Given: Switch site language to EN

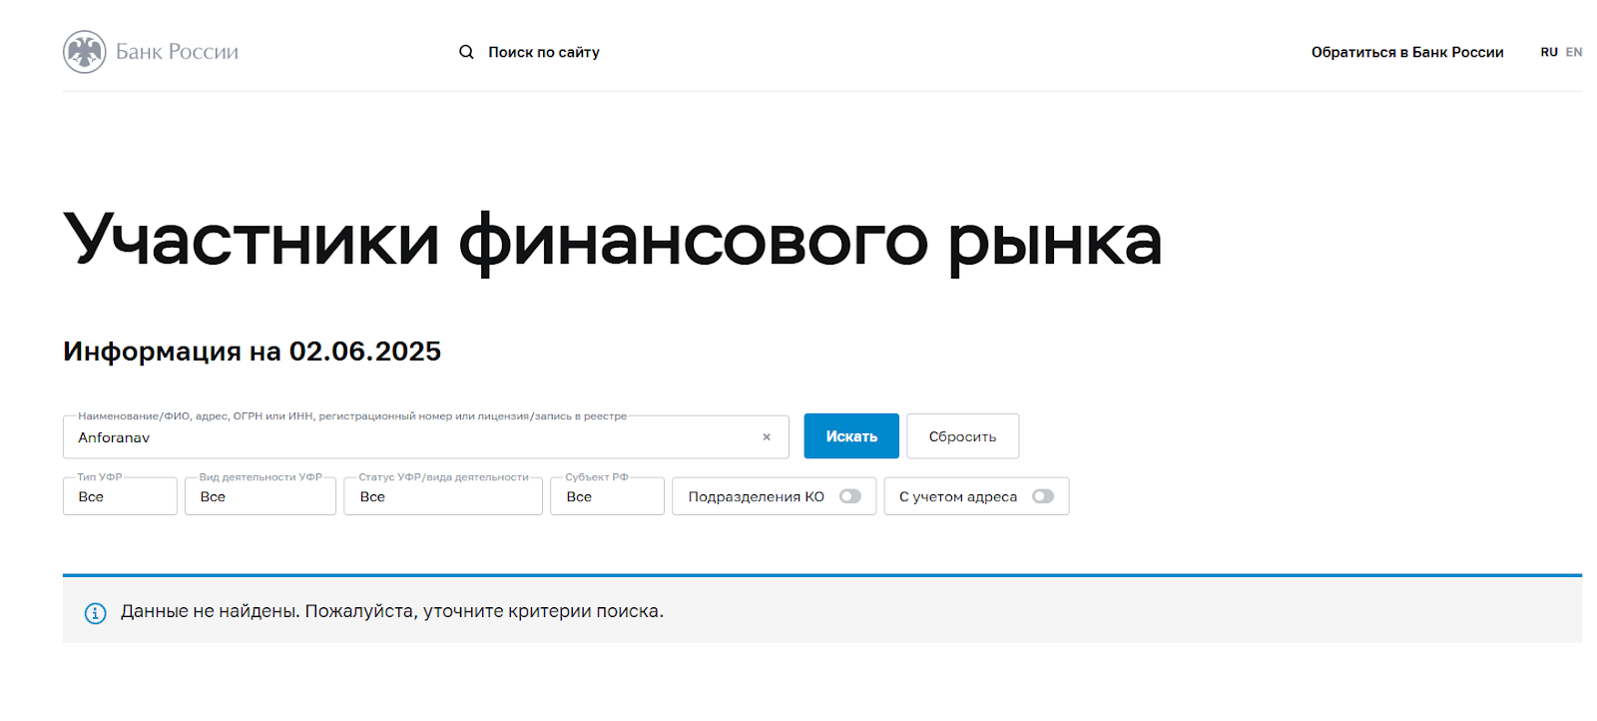Looking at the screenshot, I should [1574, 52].
